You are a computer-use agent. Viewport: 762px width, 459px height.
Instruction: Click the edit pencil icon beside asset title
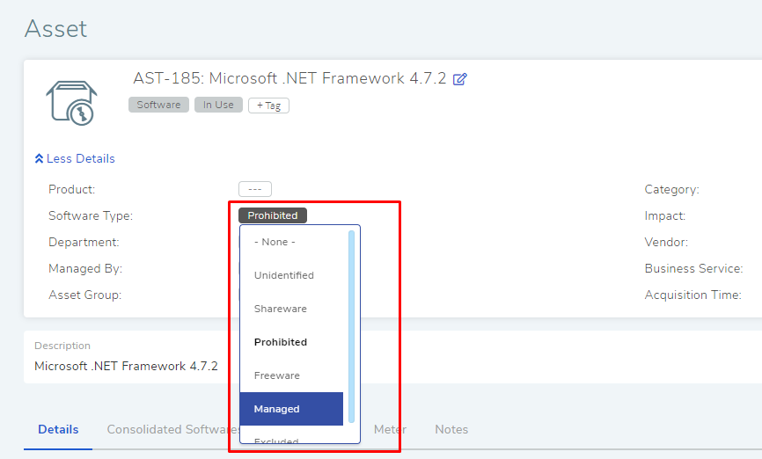[459, 79]
